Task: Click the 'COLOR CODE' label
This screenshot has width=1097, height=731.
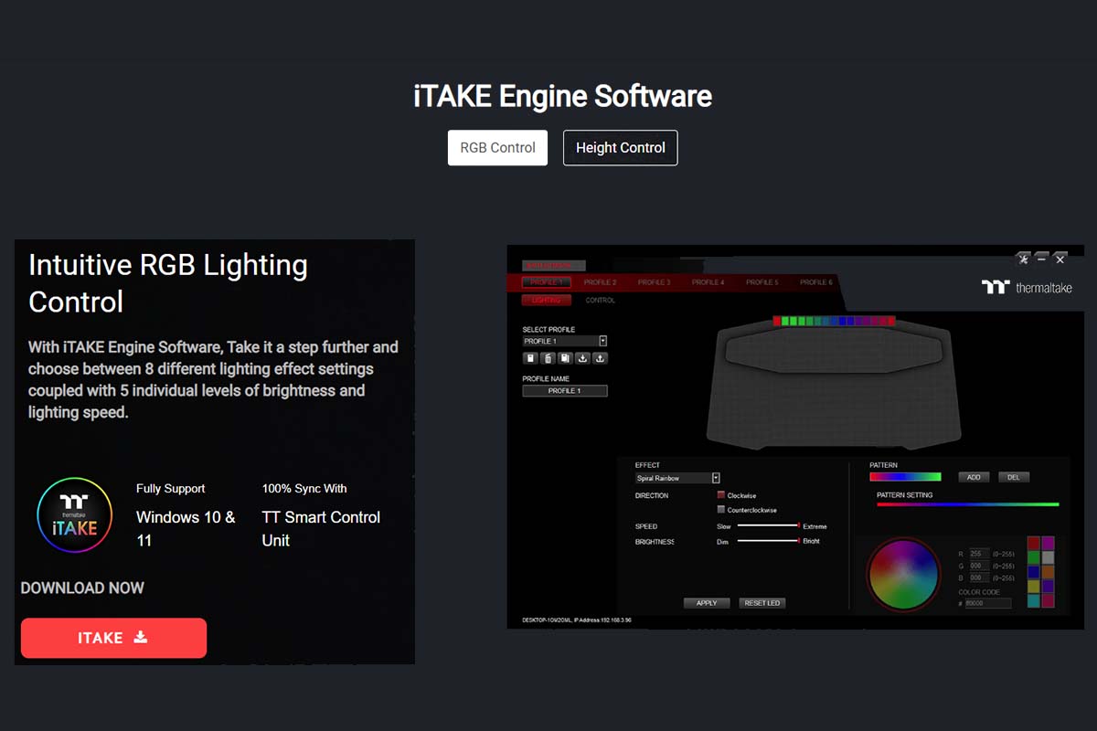Action: pyautogui.click(x=979, y=592)
